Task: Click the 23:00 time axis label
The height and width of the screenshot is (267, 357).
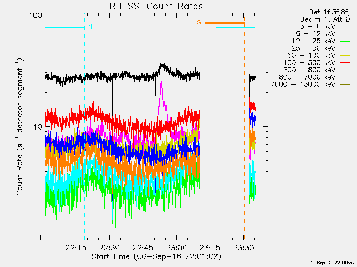Action: tap(176, 248)
